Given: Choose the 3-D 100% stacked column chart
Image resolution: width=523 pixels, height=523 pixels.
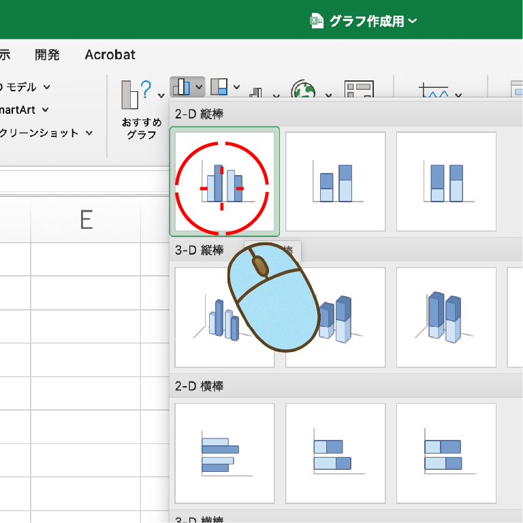Looking at the screenshot, I should pyautogui.click(x=446, y=317).
